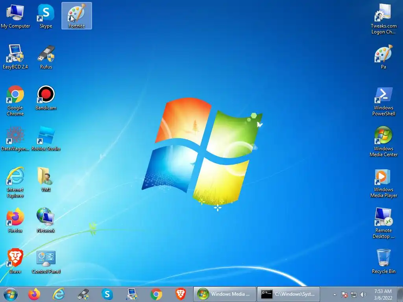Select the Roblox Studio desktop shortcut

(x=46, y=139)
